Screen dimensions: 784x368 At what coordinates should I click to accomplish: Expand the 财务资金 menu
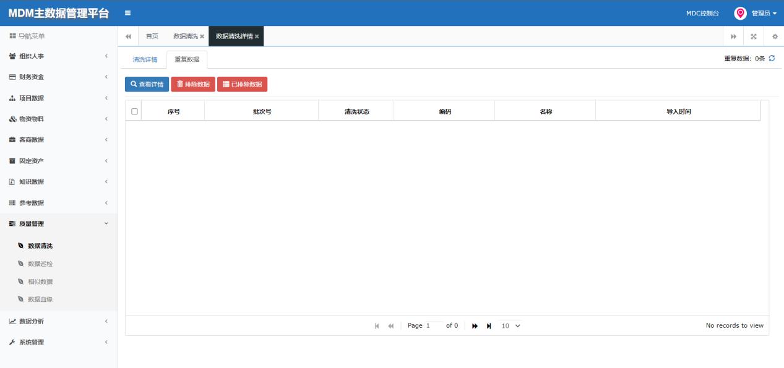[59, 77]
